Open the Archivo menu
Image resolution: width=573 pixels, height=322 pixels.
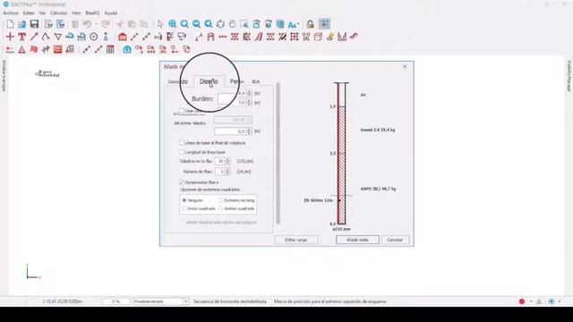tap(11, 13)
